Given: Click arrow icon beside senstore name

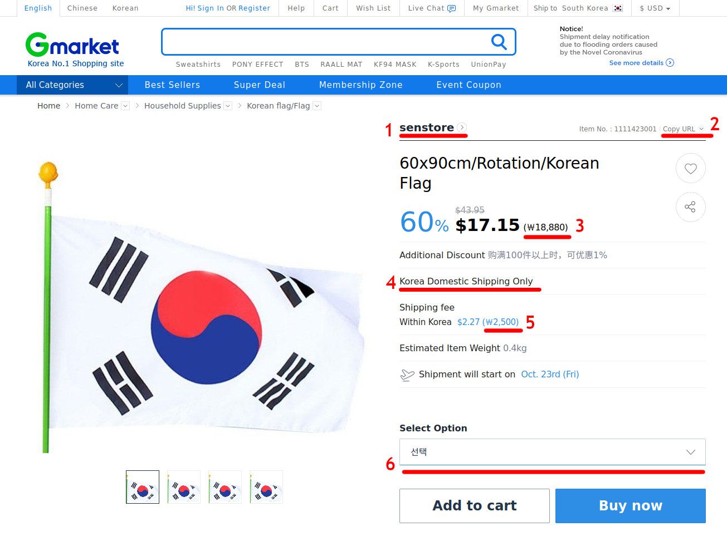Looking at the screenshot, I should click(462, 127).
